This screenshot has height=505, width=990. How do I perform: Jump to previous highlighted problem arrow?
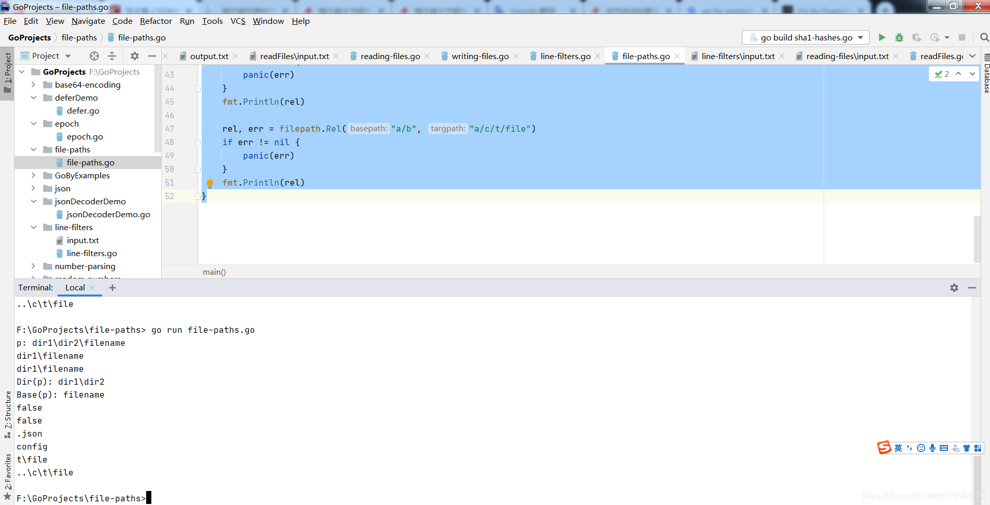958,74
